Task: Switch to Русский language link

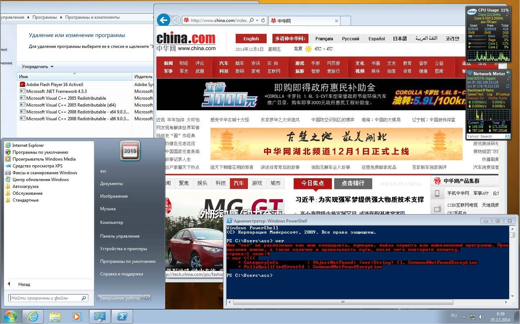Action: pyautogui.click(x=351, y=39)
